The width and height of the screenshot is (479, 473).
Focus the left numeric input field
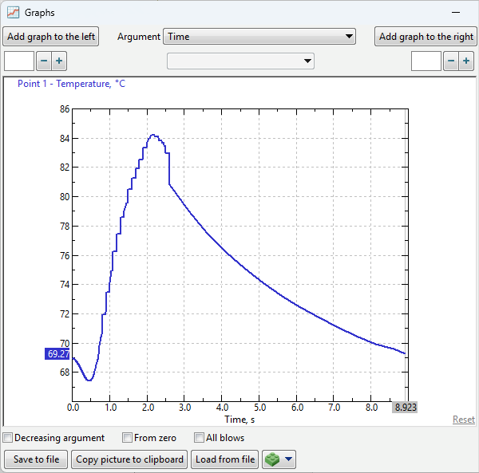click(x=19, y=61)
